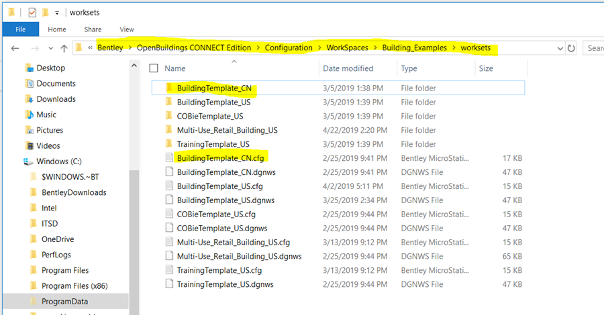604x315 pixels.
Task: Switch to the Home ribbon tab
Action: point(57,29)
